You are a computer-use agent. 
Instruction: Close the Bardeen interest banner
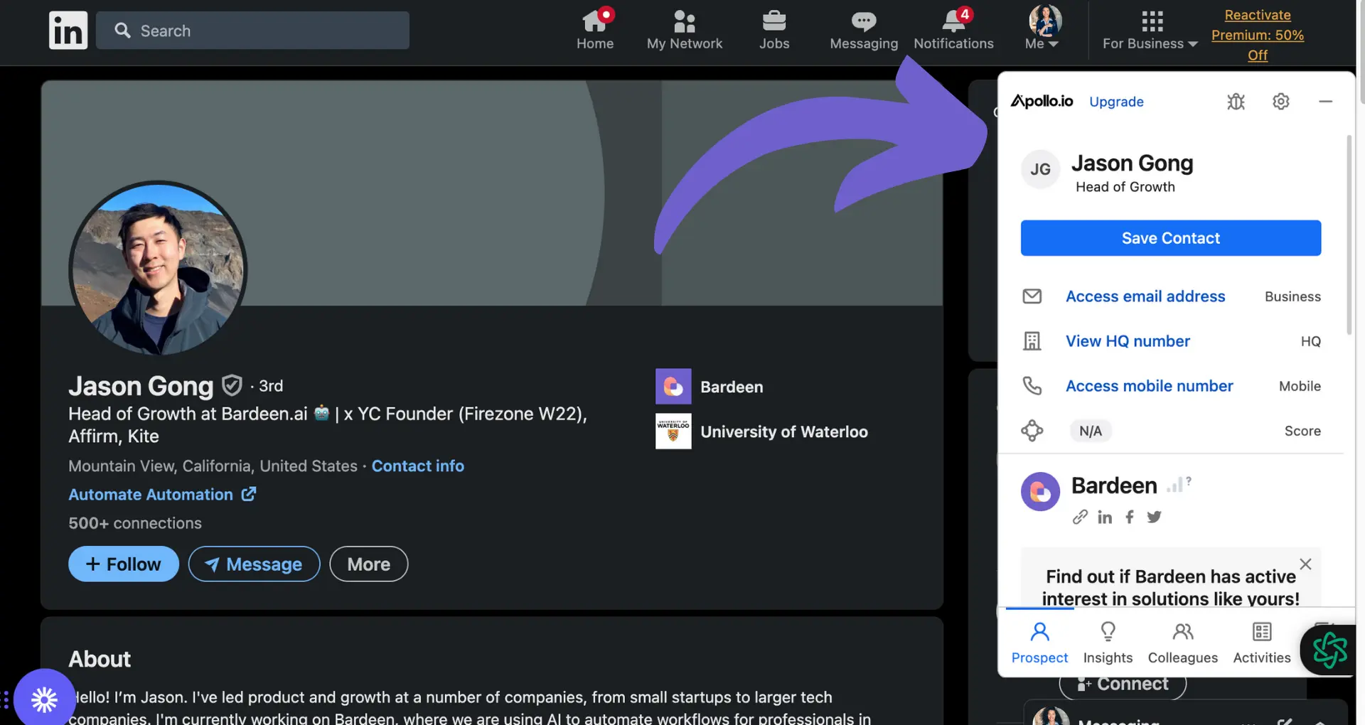(x=1305, y=564)
